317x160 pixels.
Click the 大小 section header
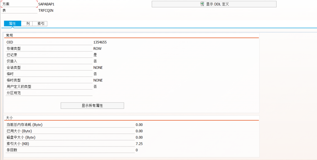click(x=9, y=118)
